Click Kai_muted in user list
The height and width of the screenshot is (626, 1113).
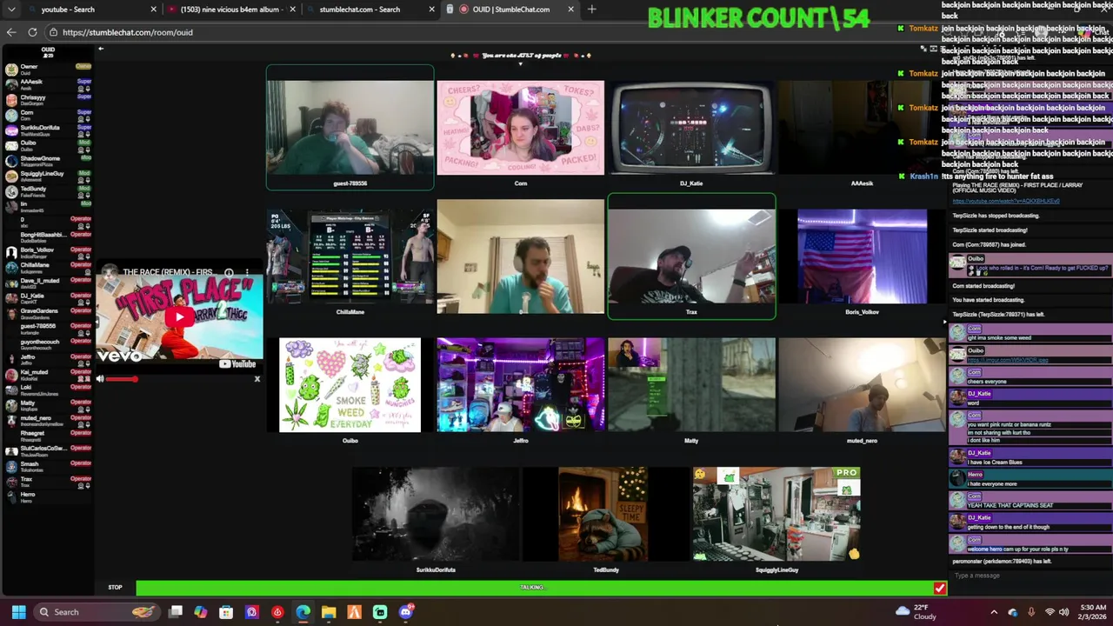click(48, 375)
